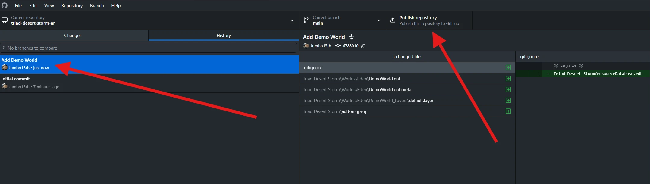Click the computer icon beside Current repository
This screenshot has width=650, height=184.
5,20
